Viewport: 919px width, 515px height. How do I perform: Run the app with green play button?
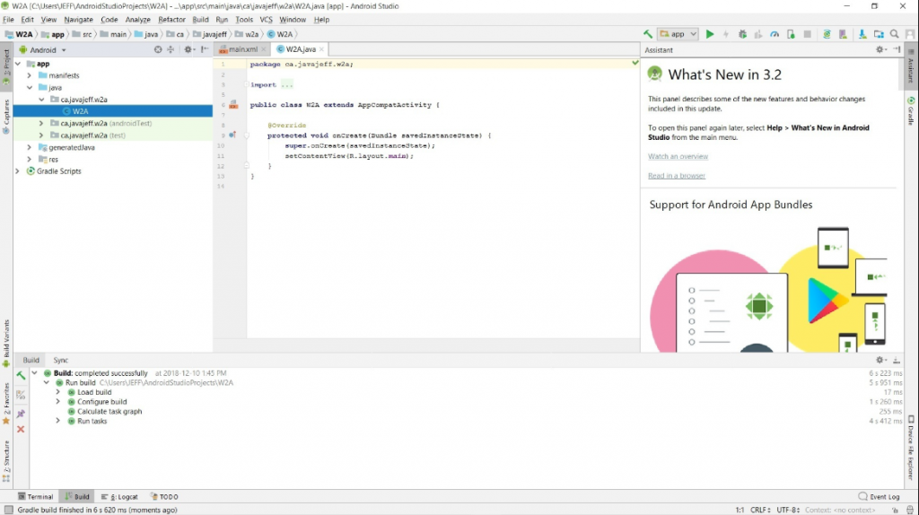[x=710, y=34]
